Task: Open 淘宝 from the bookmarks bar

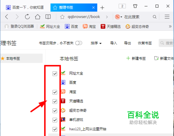Action: 89,27
